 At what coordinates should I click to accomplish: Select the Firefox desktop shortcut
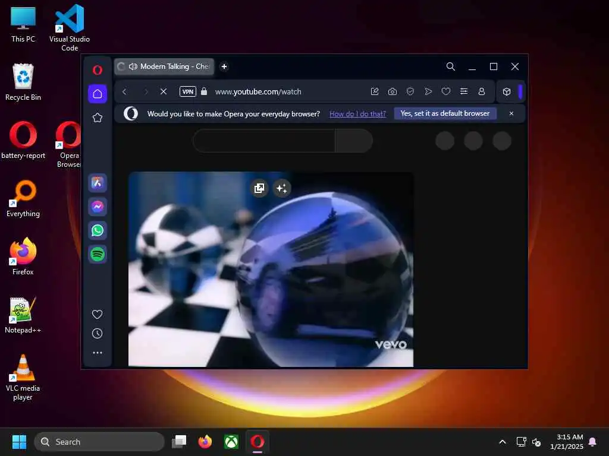pyautogui.click(x=23, y=256)
